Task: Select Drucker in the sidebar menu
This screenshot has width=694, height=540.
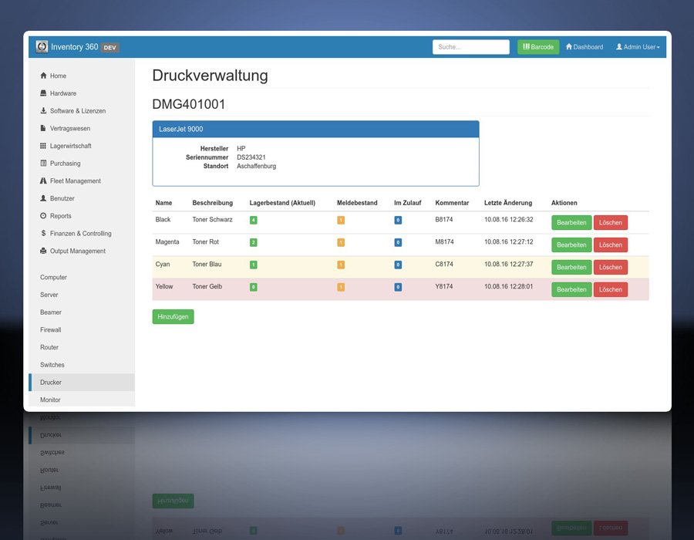Action: point(82,383)
